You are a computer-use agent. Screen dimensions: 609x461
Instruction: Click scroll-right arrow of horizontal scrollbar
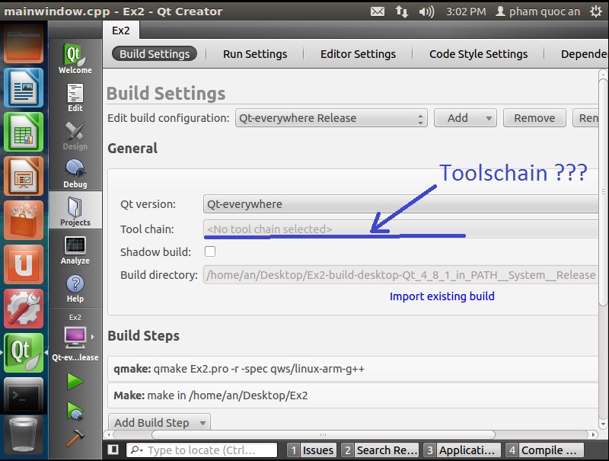coord(593,434)
